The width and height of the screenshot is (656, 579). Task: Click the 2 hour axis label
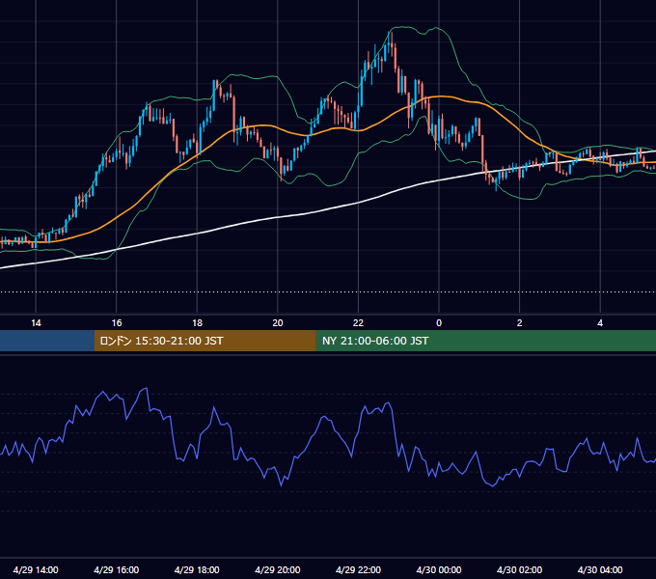click(x=520, y=323)
